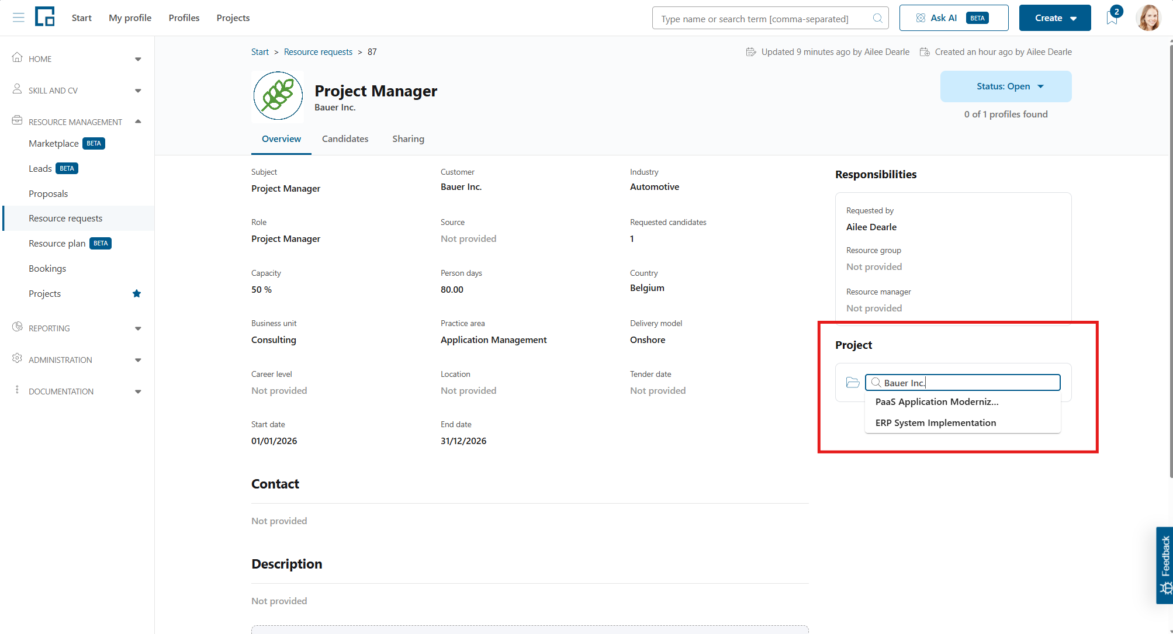The width and height of the screenshot is (1173, 634).
Task: Click the global name search field
Action: 770,18
